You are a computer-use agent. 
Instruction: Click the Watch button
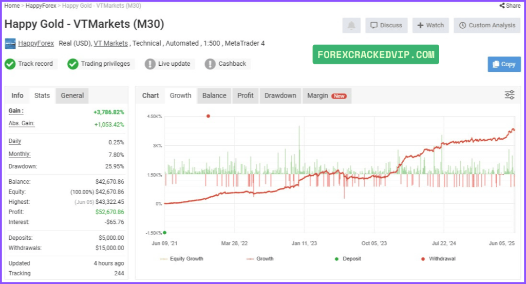[x=431, y=26]
